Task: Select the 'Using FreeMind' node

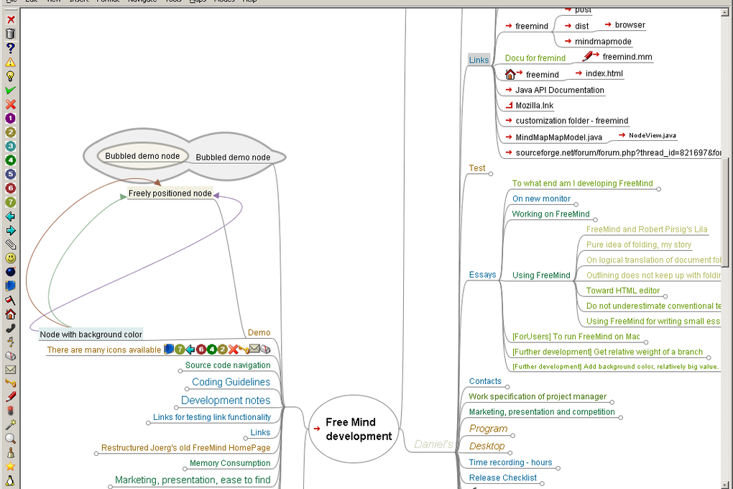Action: click(541, 275)
